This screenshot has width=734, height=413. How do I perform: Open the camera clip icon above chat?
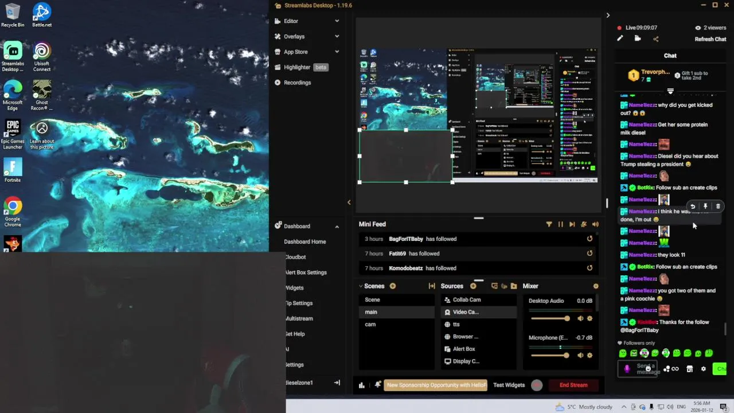(638, 38)
